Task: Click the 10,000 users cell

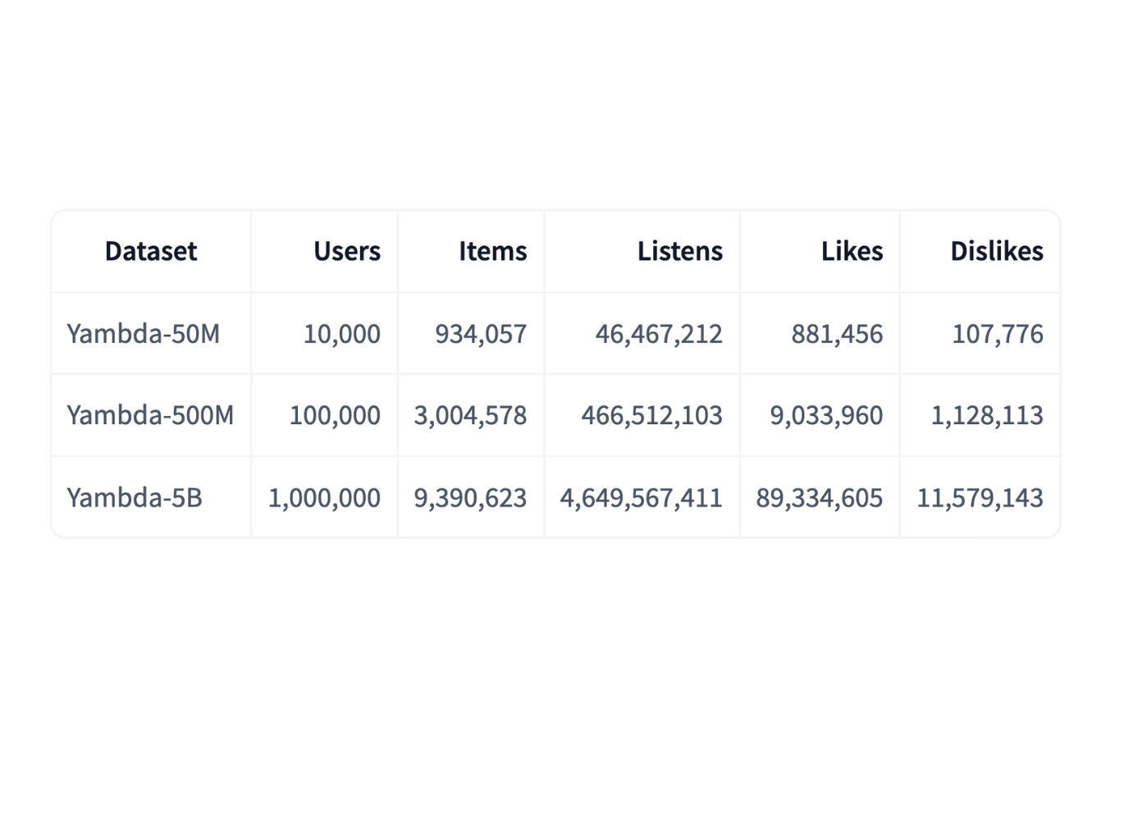Action: click(341, 334)
